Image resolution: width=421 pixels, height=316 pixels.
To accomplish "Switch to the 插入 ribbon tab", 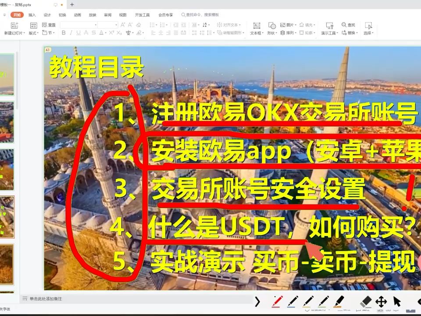I will (32, 15).
